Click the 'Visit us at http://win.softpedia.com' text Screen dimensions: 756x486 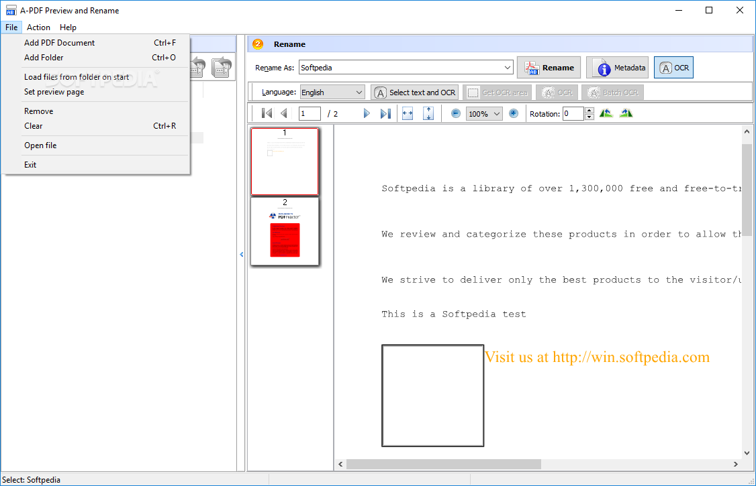(598, 357)
